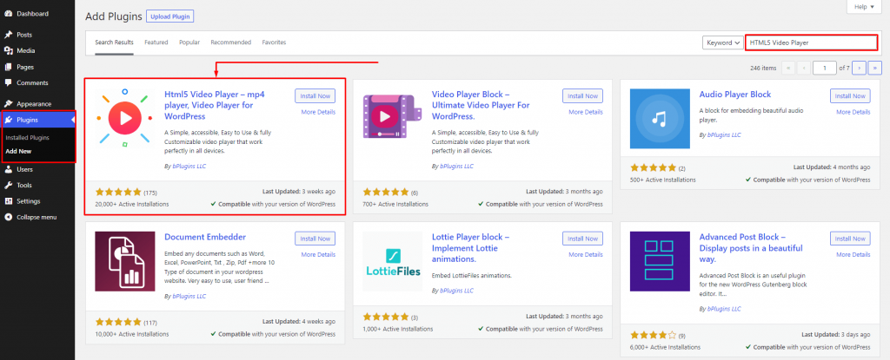The height and width of the screenshot is (360, 890).
Task: Click the Document Embedder plugin icon
Action: 125,261
